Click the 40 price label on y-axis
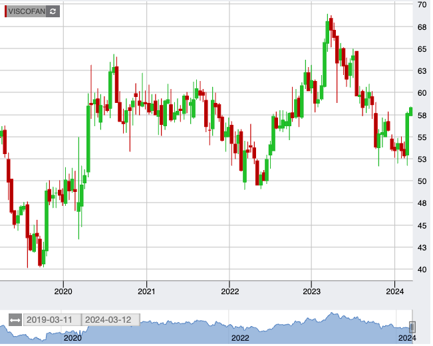433x346 pixels. 422,270
